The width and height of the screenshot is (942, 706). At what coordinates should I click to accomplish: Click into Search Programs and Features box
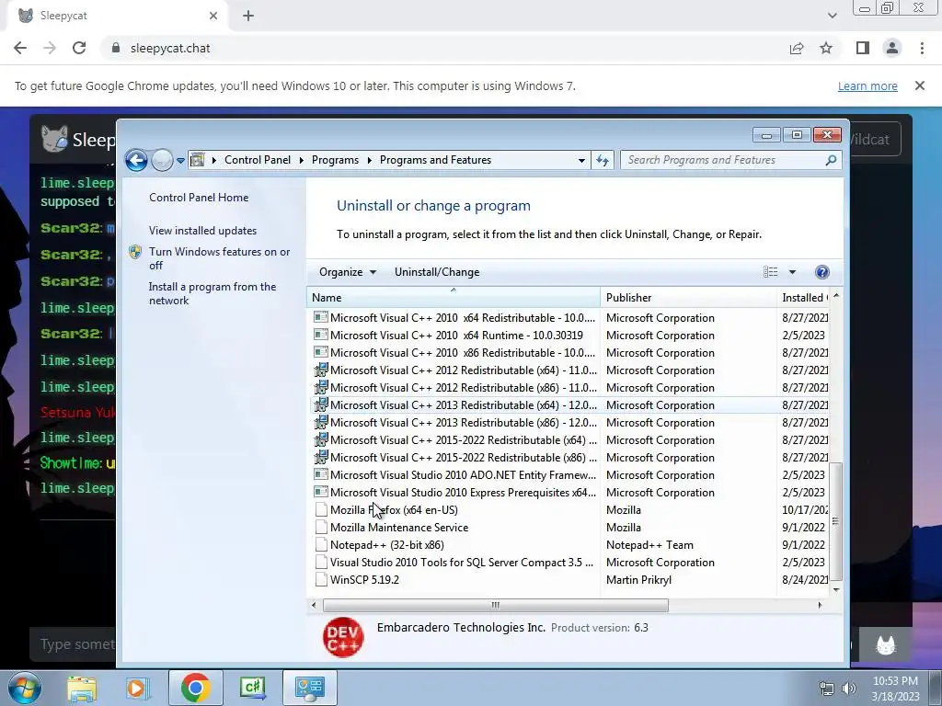click(724, 160)
